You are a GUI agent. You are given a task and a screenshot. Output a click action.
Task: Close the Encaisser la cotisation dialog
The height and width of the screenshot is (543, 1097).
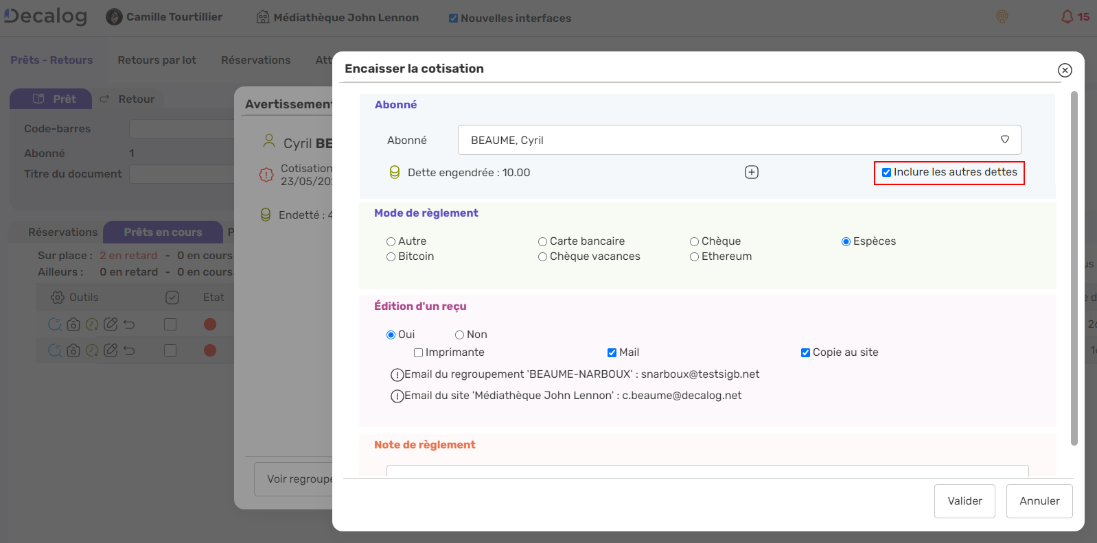pyautogui.click(x=1065, y=70)
